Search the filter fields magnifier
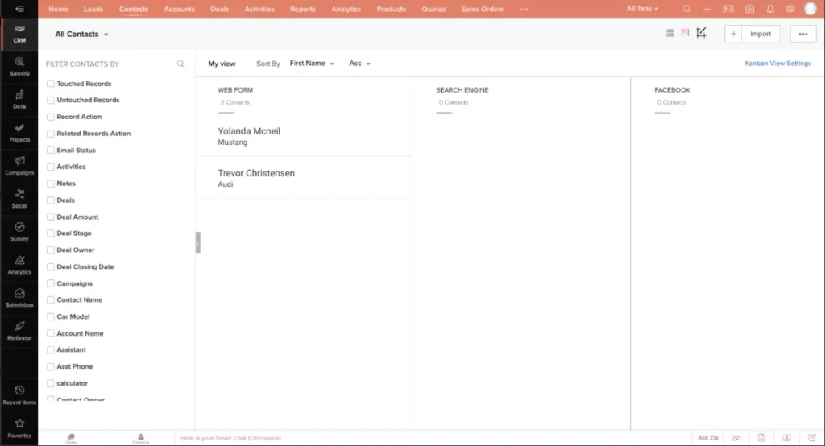 pyautogui.click(x=180, y=64)
